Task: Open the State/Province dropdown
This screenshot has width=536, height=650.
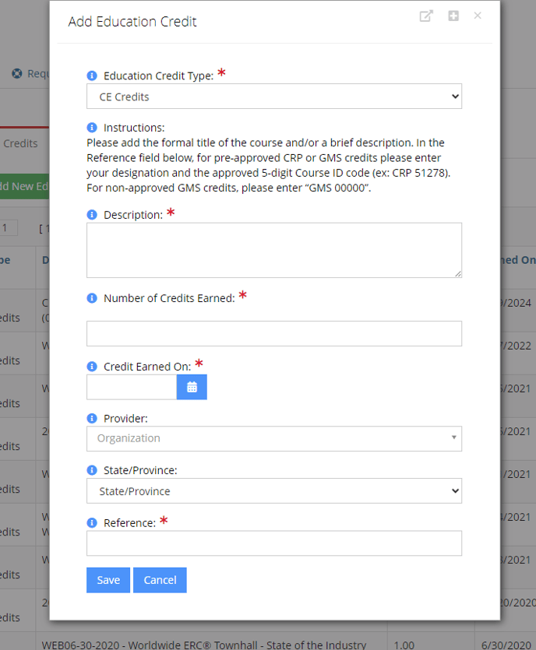Action: tap(273, 491)
